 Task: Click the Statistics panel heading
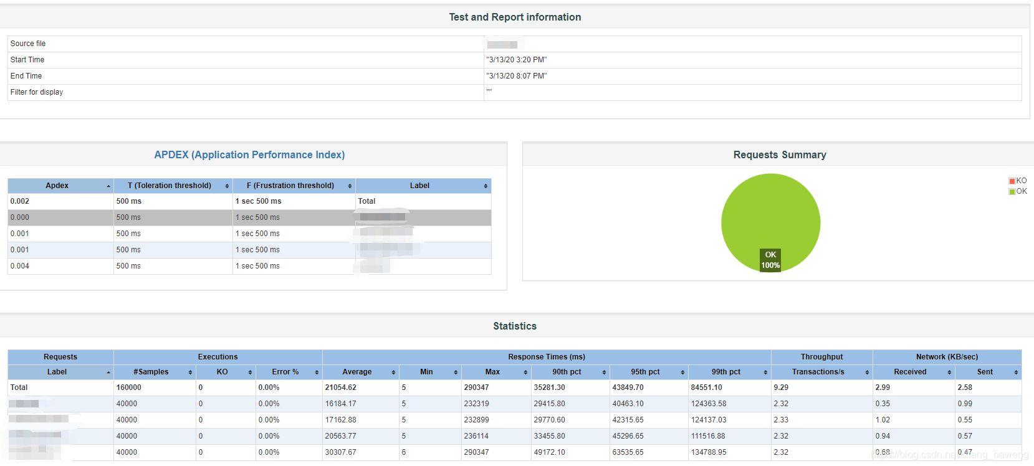[x=515, y=326]
